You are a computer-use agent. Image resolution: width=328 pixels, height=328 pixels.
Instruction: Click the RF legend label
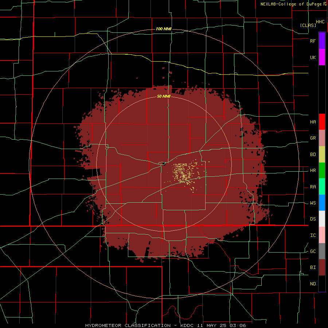tap(313, 41)
